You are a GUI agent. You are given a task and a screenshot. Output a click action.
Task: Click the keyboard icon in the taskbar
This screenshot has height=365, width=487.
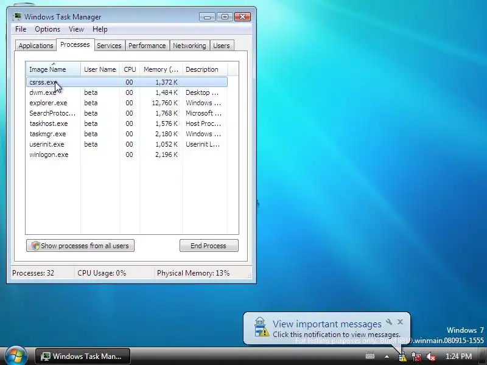point(370,356)
